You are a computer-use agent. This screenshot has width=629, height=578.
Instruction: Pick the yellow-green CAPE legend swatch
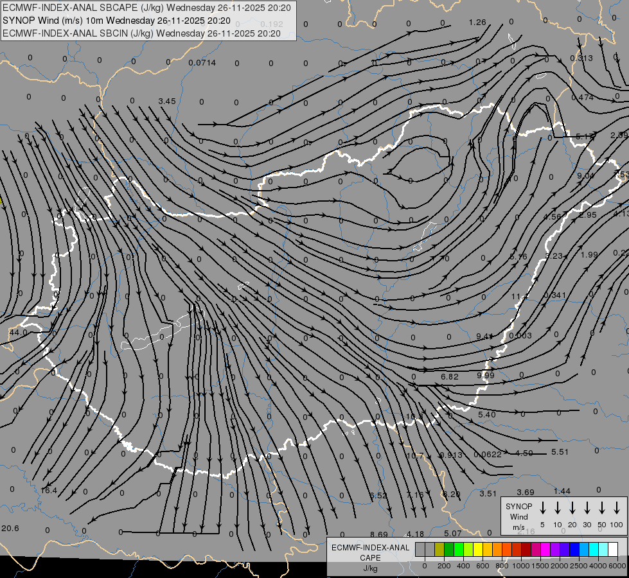click(x=468, y=549)
